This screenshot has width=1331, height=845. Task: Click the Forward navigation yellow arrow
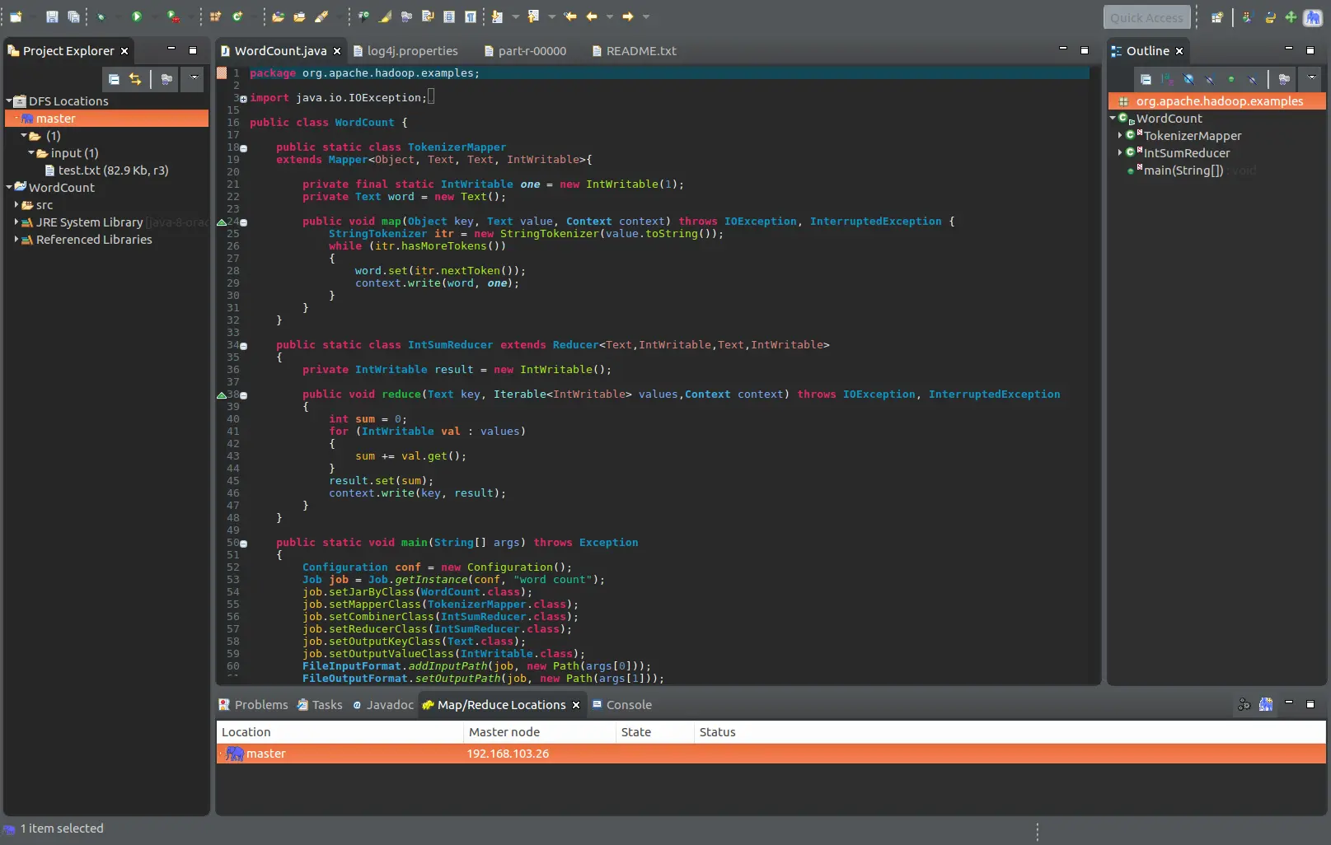tap(628, 16)
